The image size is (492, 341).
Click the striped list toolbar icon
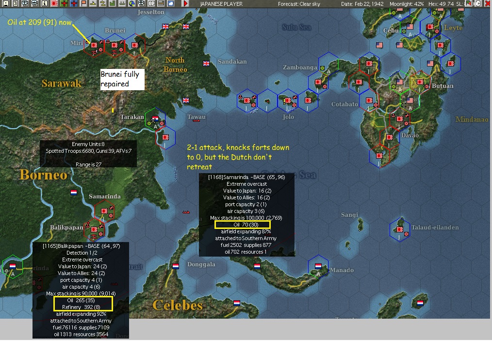pyautogui.click(x=161, y=3)
